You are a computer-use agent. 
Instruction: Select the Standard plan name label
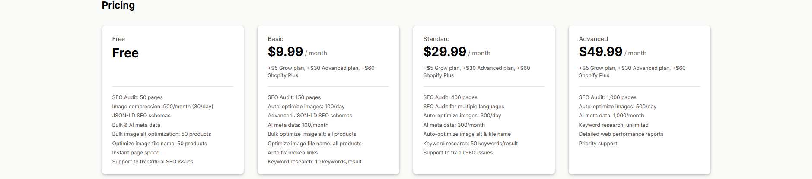point(436,39)
